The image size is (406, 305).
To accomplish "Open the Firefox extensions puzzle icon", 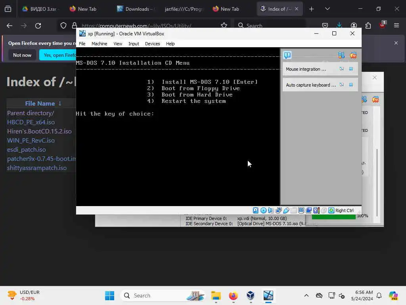I will point(368,25).
